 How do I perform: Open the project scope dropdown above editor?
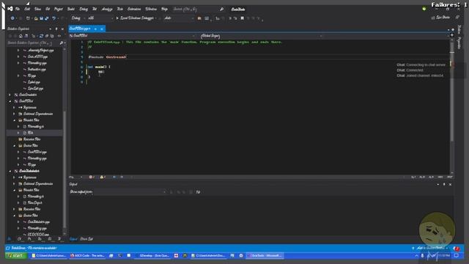133,36
